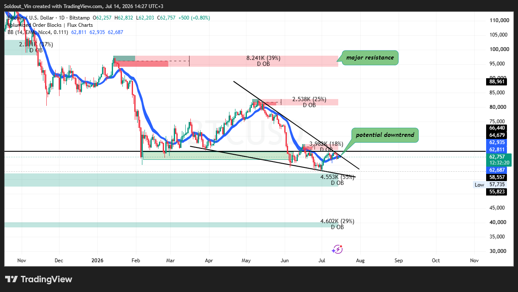
Task: Click the '4.602K (29%)' order block label
Action: [337, 221]
